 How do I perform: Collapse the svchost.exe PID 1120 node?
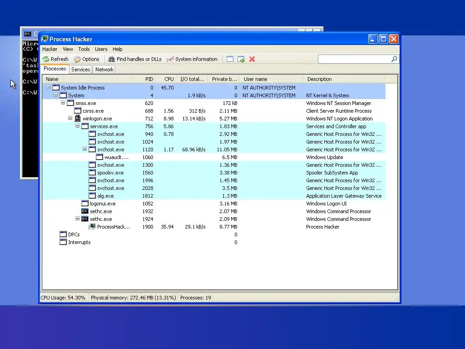84,149
